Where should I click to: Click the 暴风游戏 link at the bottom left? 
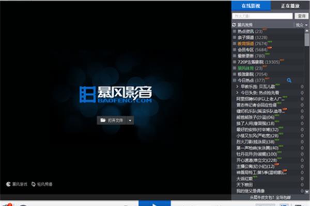tap(17, 184)
